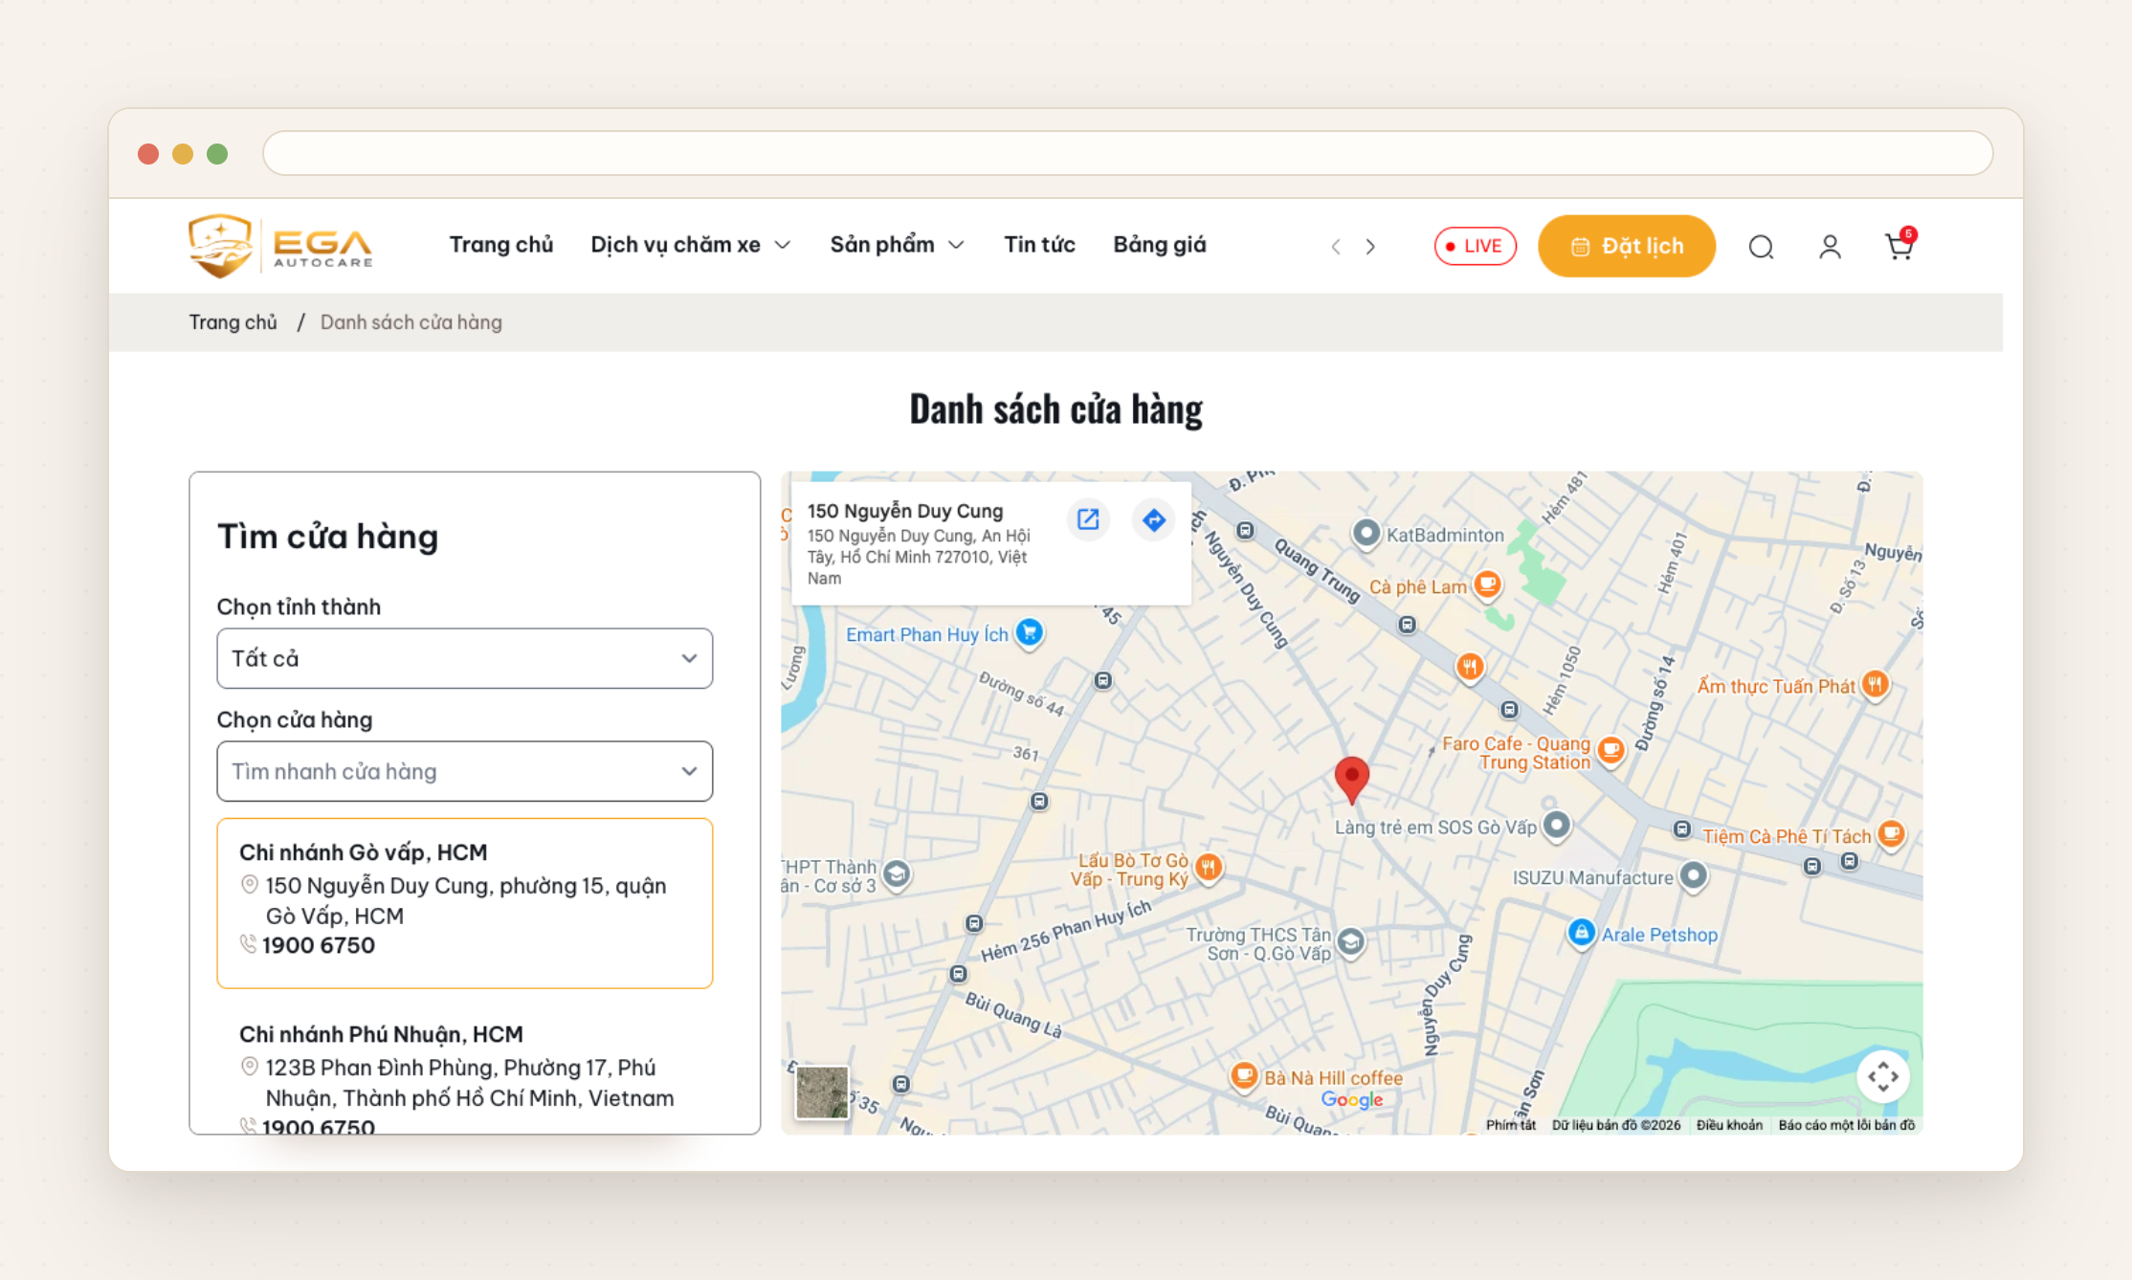Click the Cà phê Lam map marker
The image size is (2132, 1280).
pos(1486,584)
